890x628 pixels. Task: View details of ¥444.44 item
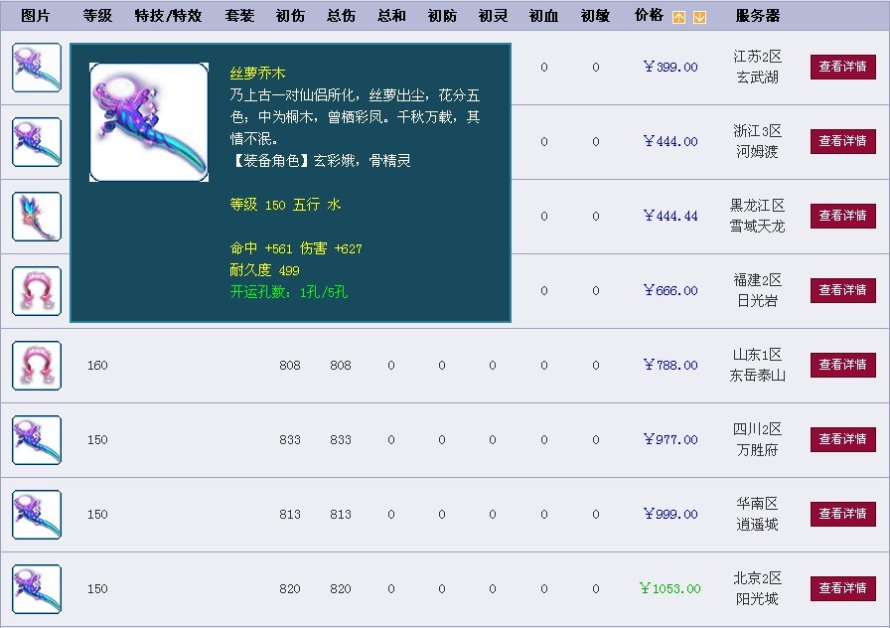843,216
